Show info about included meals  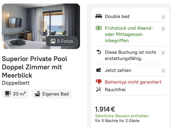tap(163, 28)
